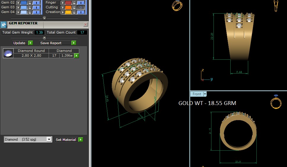The height and width of the screenshot is (167, 287).
Task: Click the side viewport finger gauge icon
Action: (276, 6)
